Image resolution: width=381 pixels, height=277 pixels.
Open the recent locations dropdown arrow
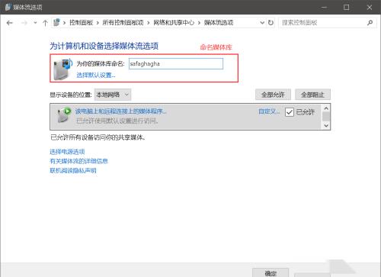coord(35,23)
